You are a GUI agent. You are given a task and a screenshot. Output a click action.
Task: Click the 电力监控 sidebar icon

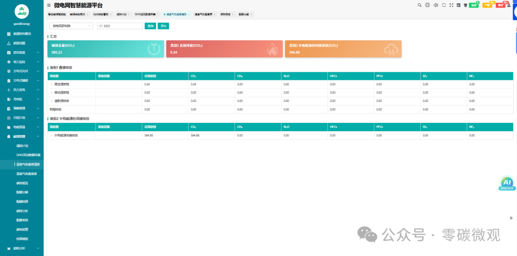click(x=9, y=62)
